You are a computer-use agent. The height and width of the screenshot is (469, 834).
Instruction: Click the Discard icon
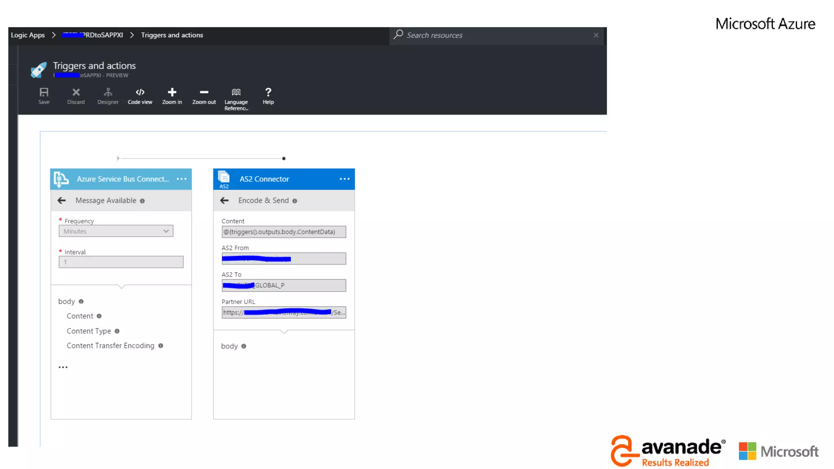point(76,96)
